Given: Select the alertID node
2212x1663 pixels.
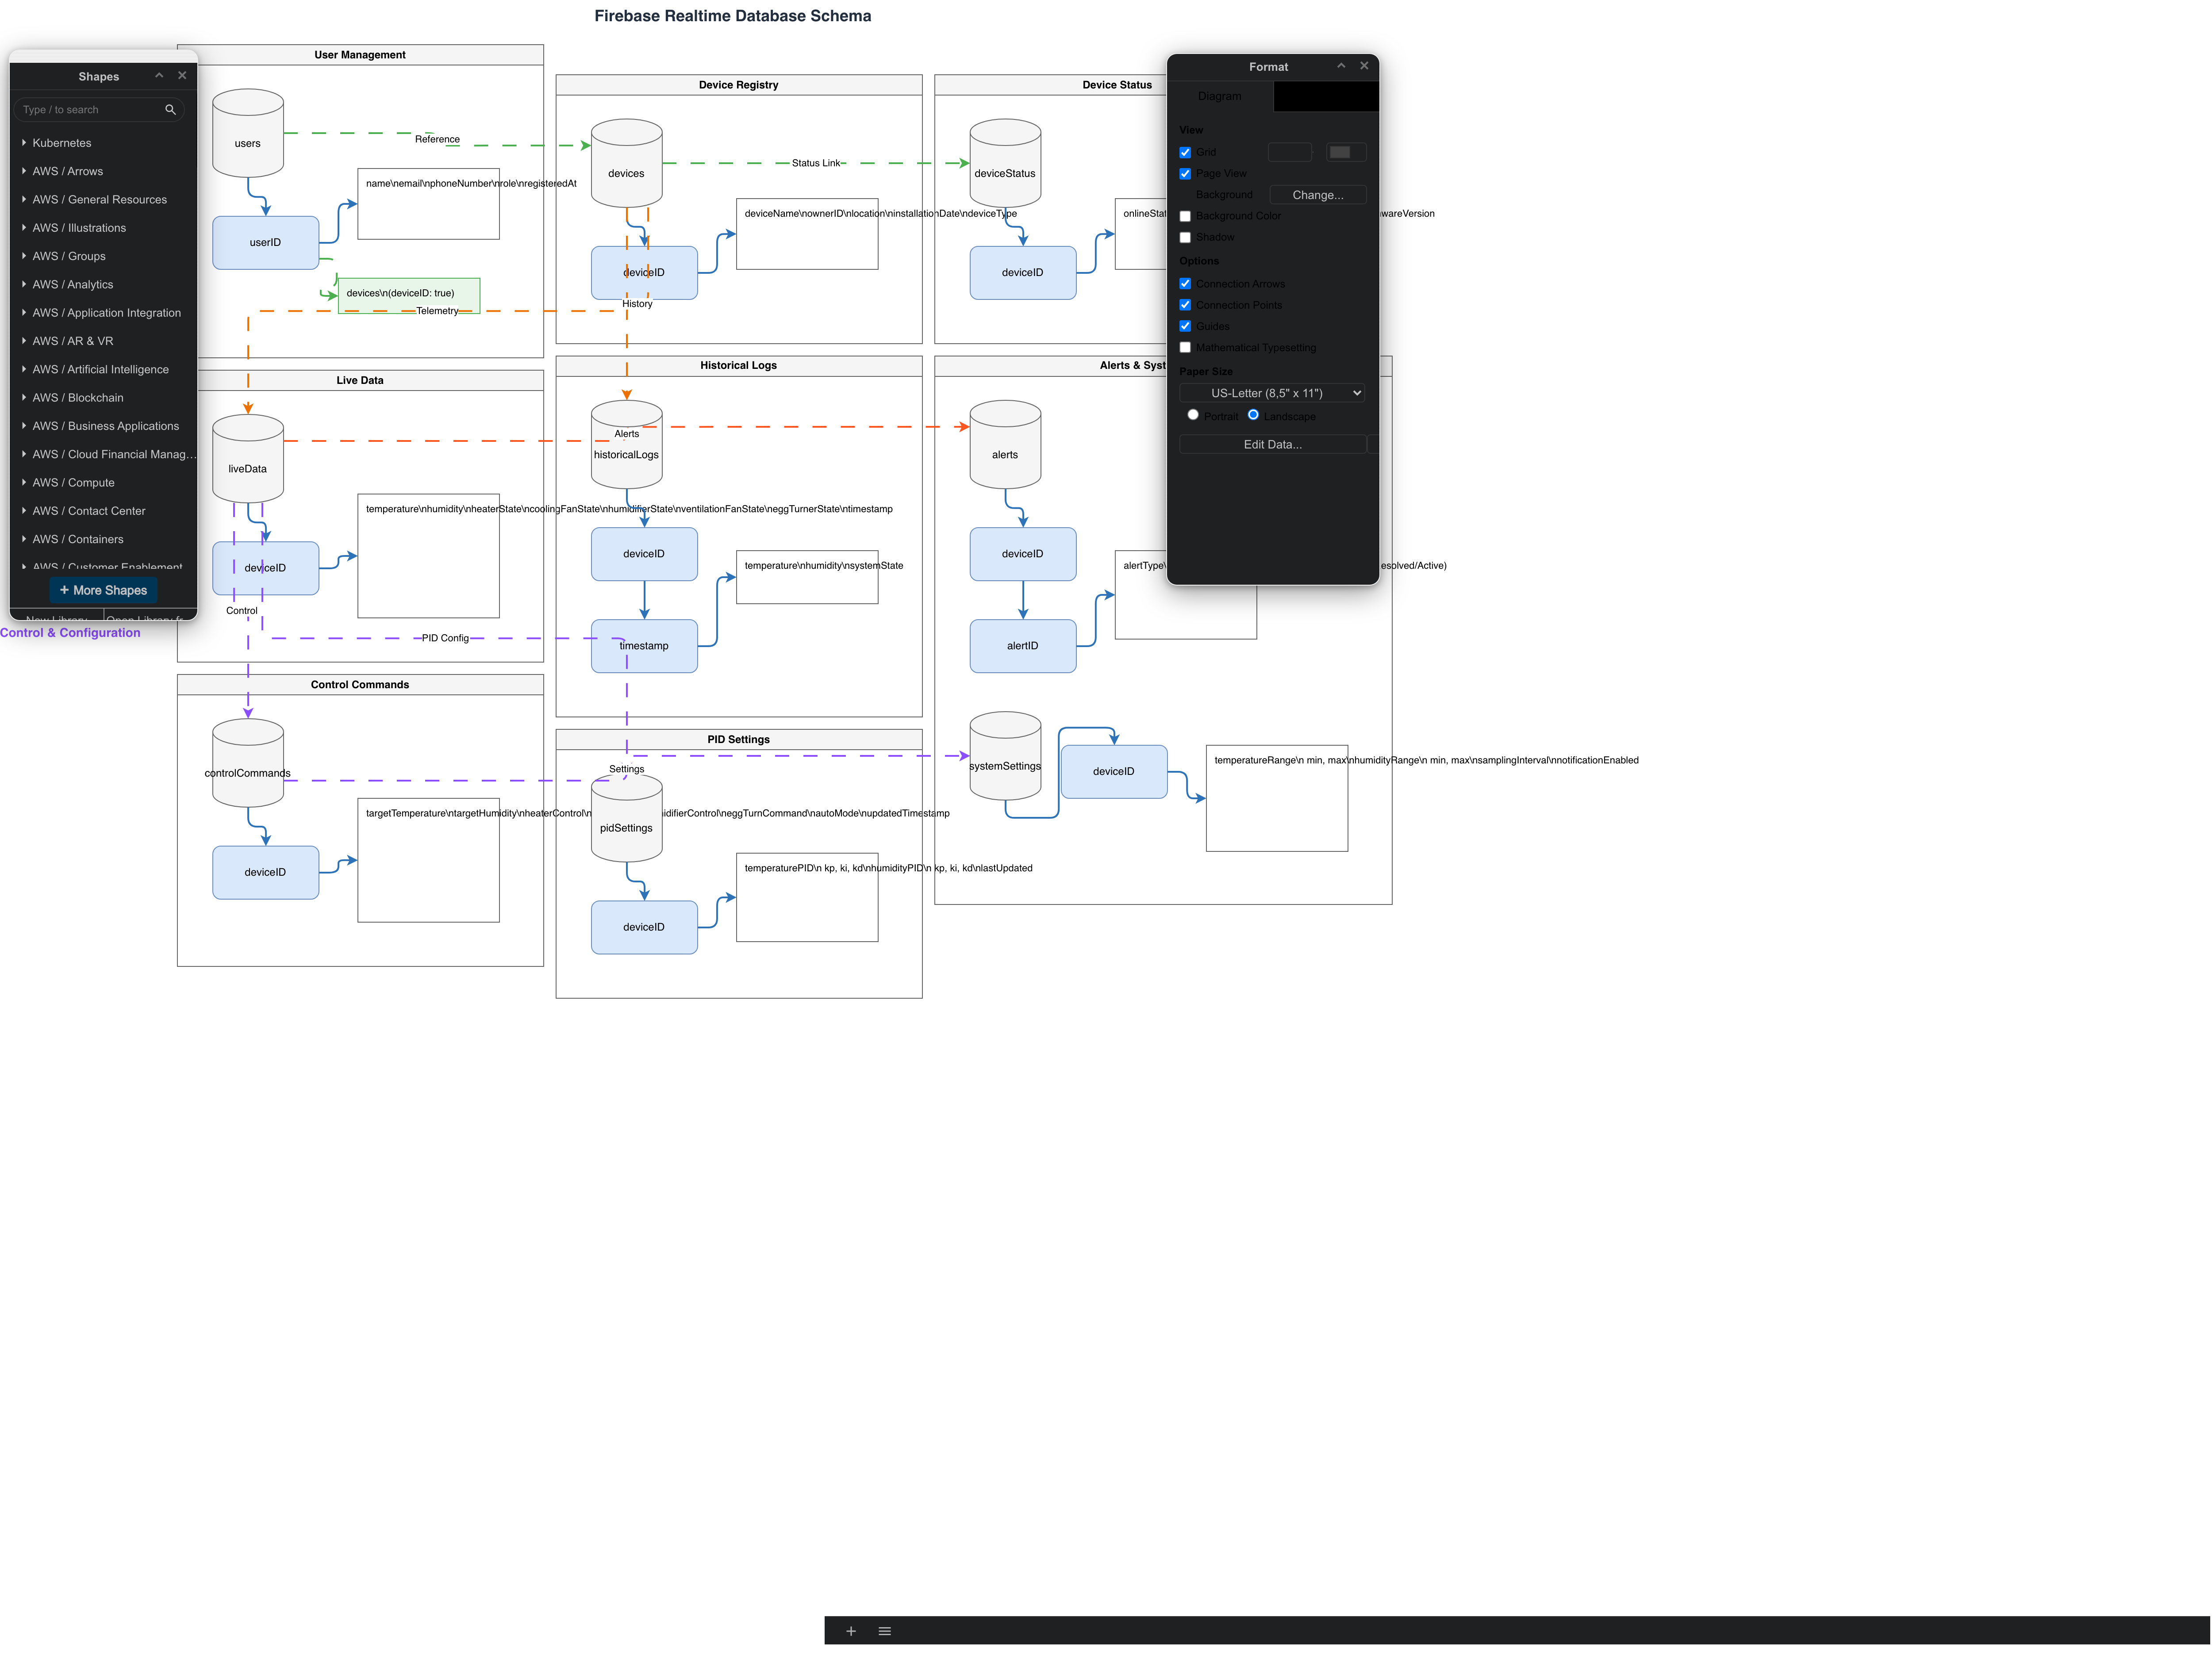Looking at the screenshot, I should pos(1022,646).
